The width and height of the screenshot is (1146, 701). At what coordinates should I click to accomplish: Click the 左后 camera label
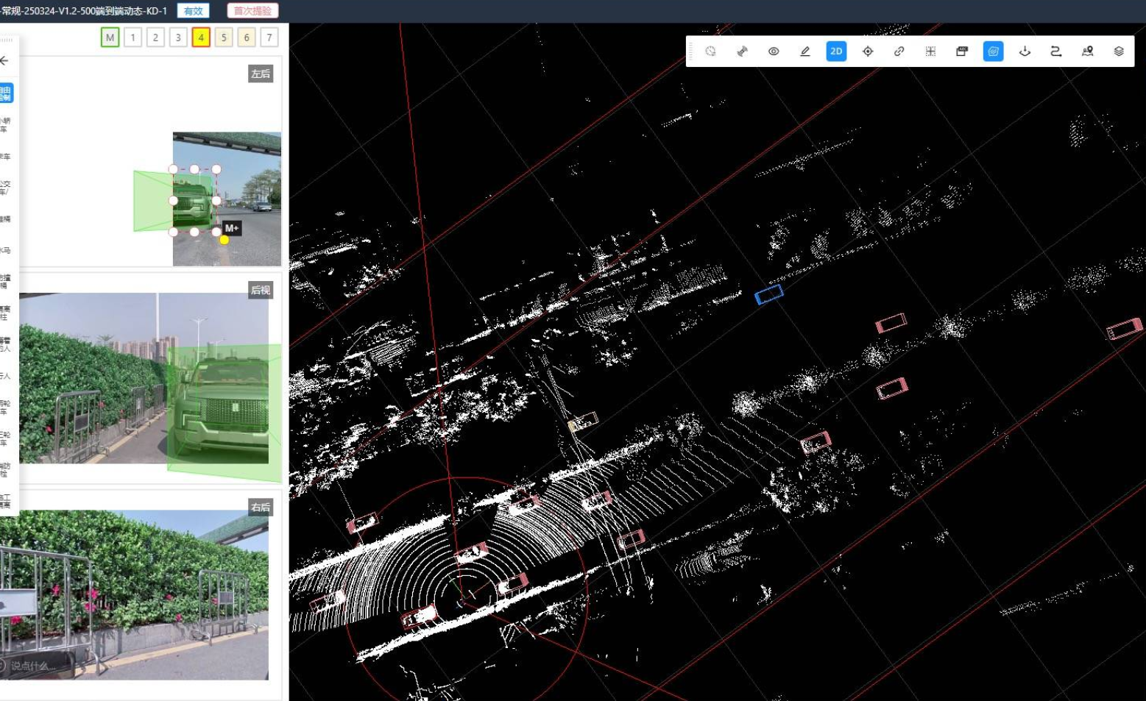tap(261, 74)
